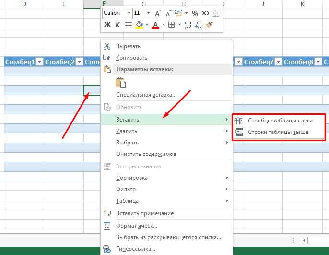Toggle bold Ж formatting
This screenshot has width=329, height=255.
pos(107,25)
